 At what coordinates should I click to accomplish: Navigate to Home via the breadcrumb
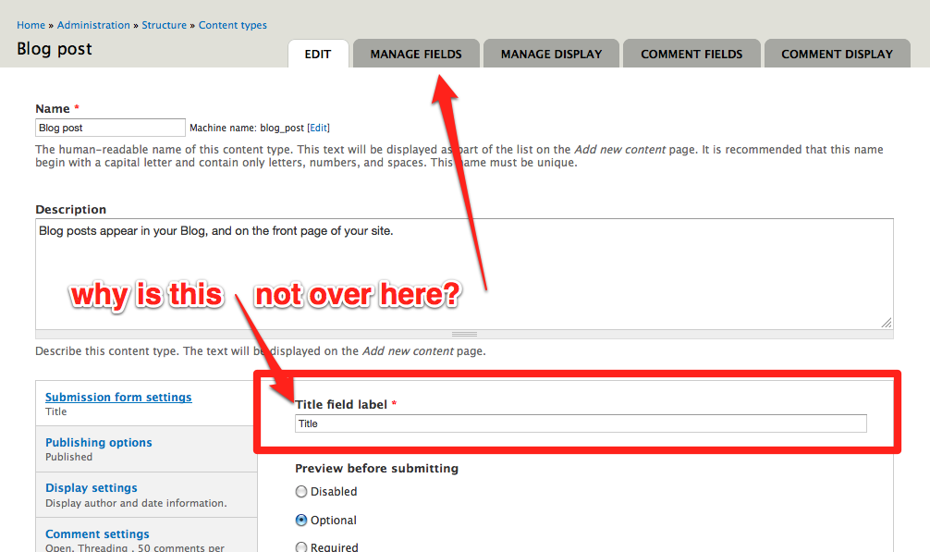(x=31, y=25)
